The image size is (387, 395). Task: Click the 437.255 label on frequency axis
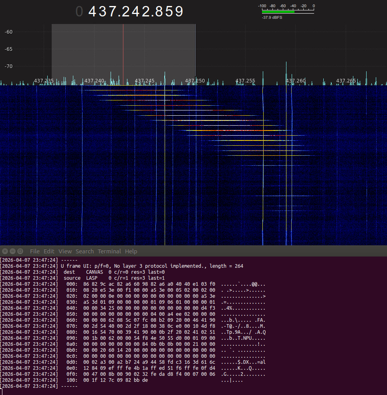click(245, 81)
